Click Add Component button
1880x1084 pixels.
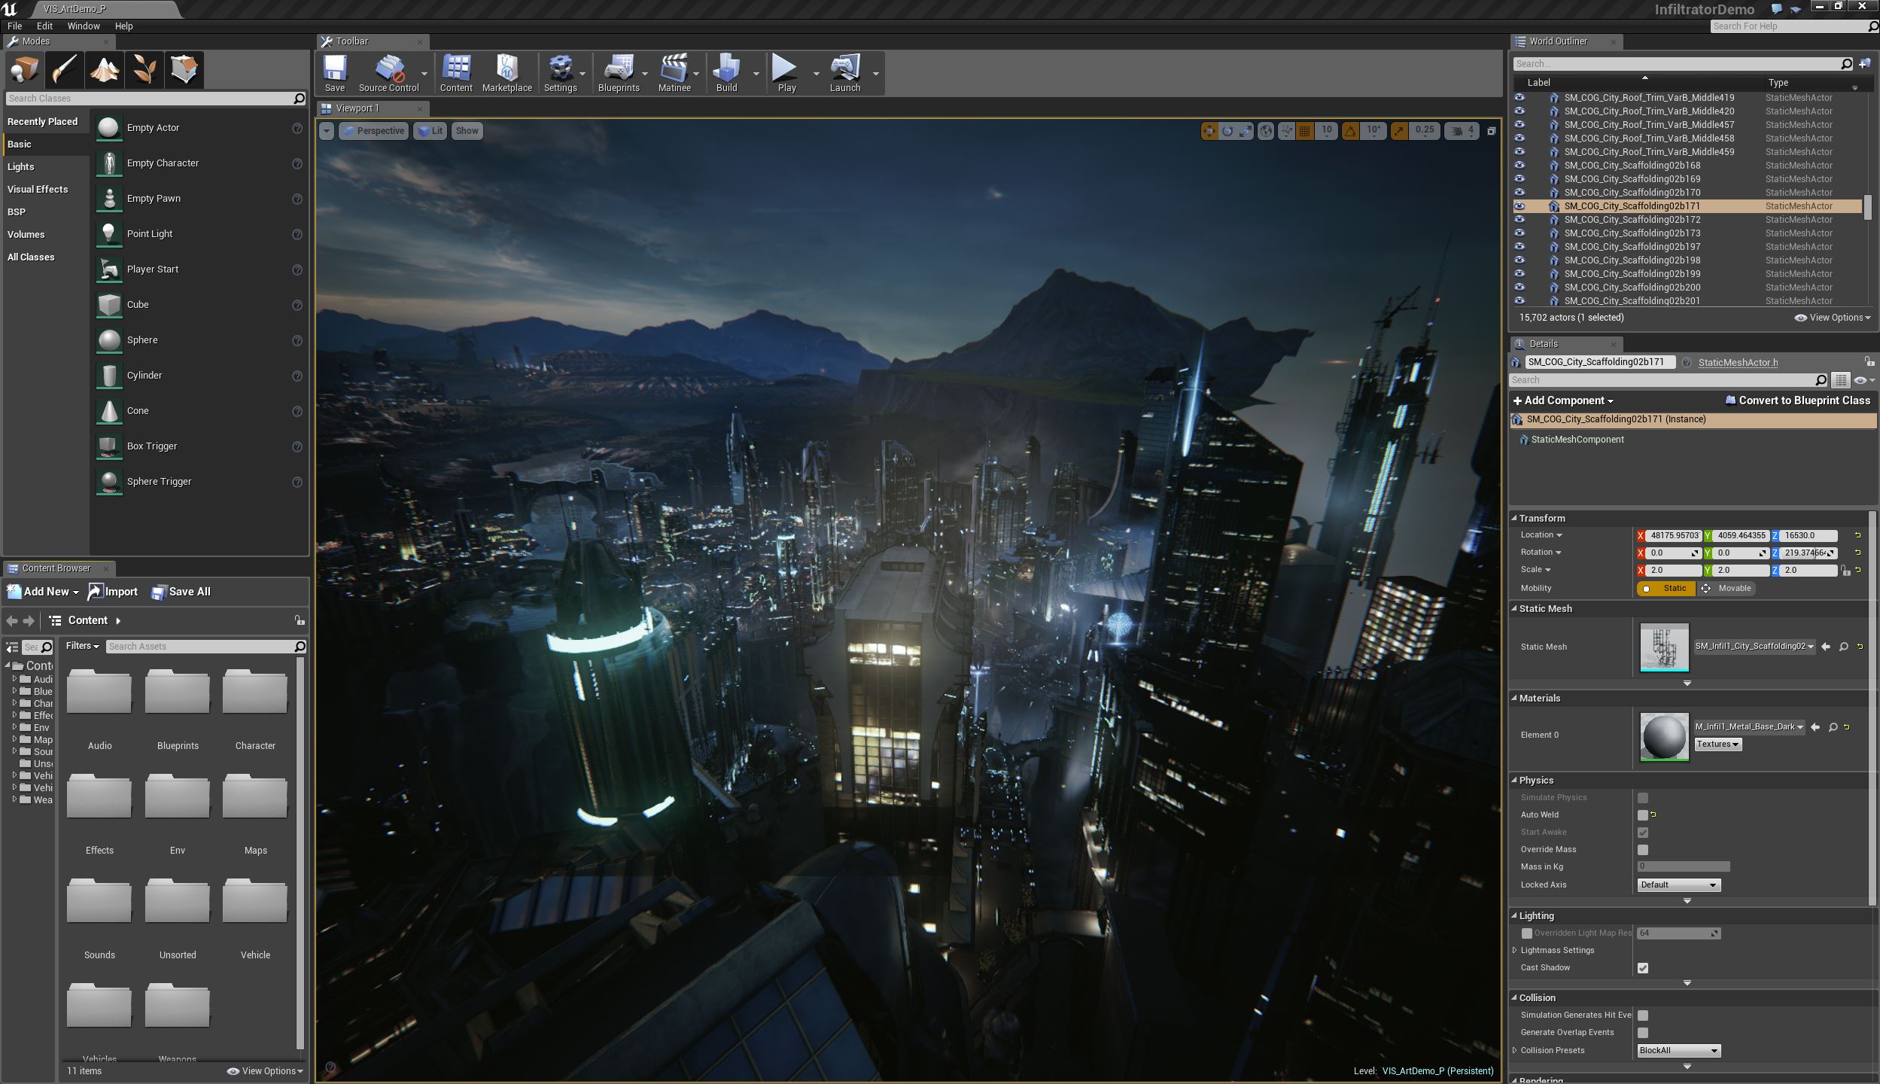[x=1564, y=400]
